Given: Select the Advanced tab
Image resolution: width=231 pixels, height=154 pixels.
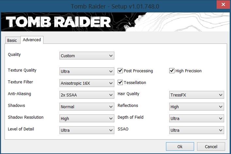Looking at the screenshot, I should pos(32,40).
